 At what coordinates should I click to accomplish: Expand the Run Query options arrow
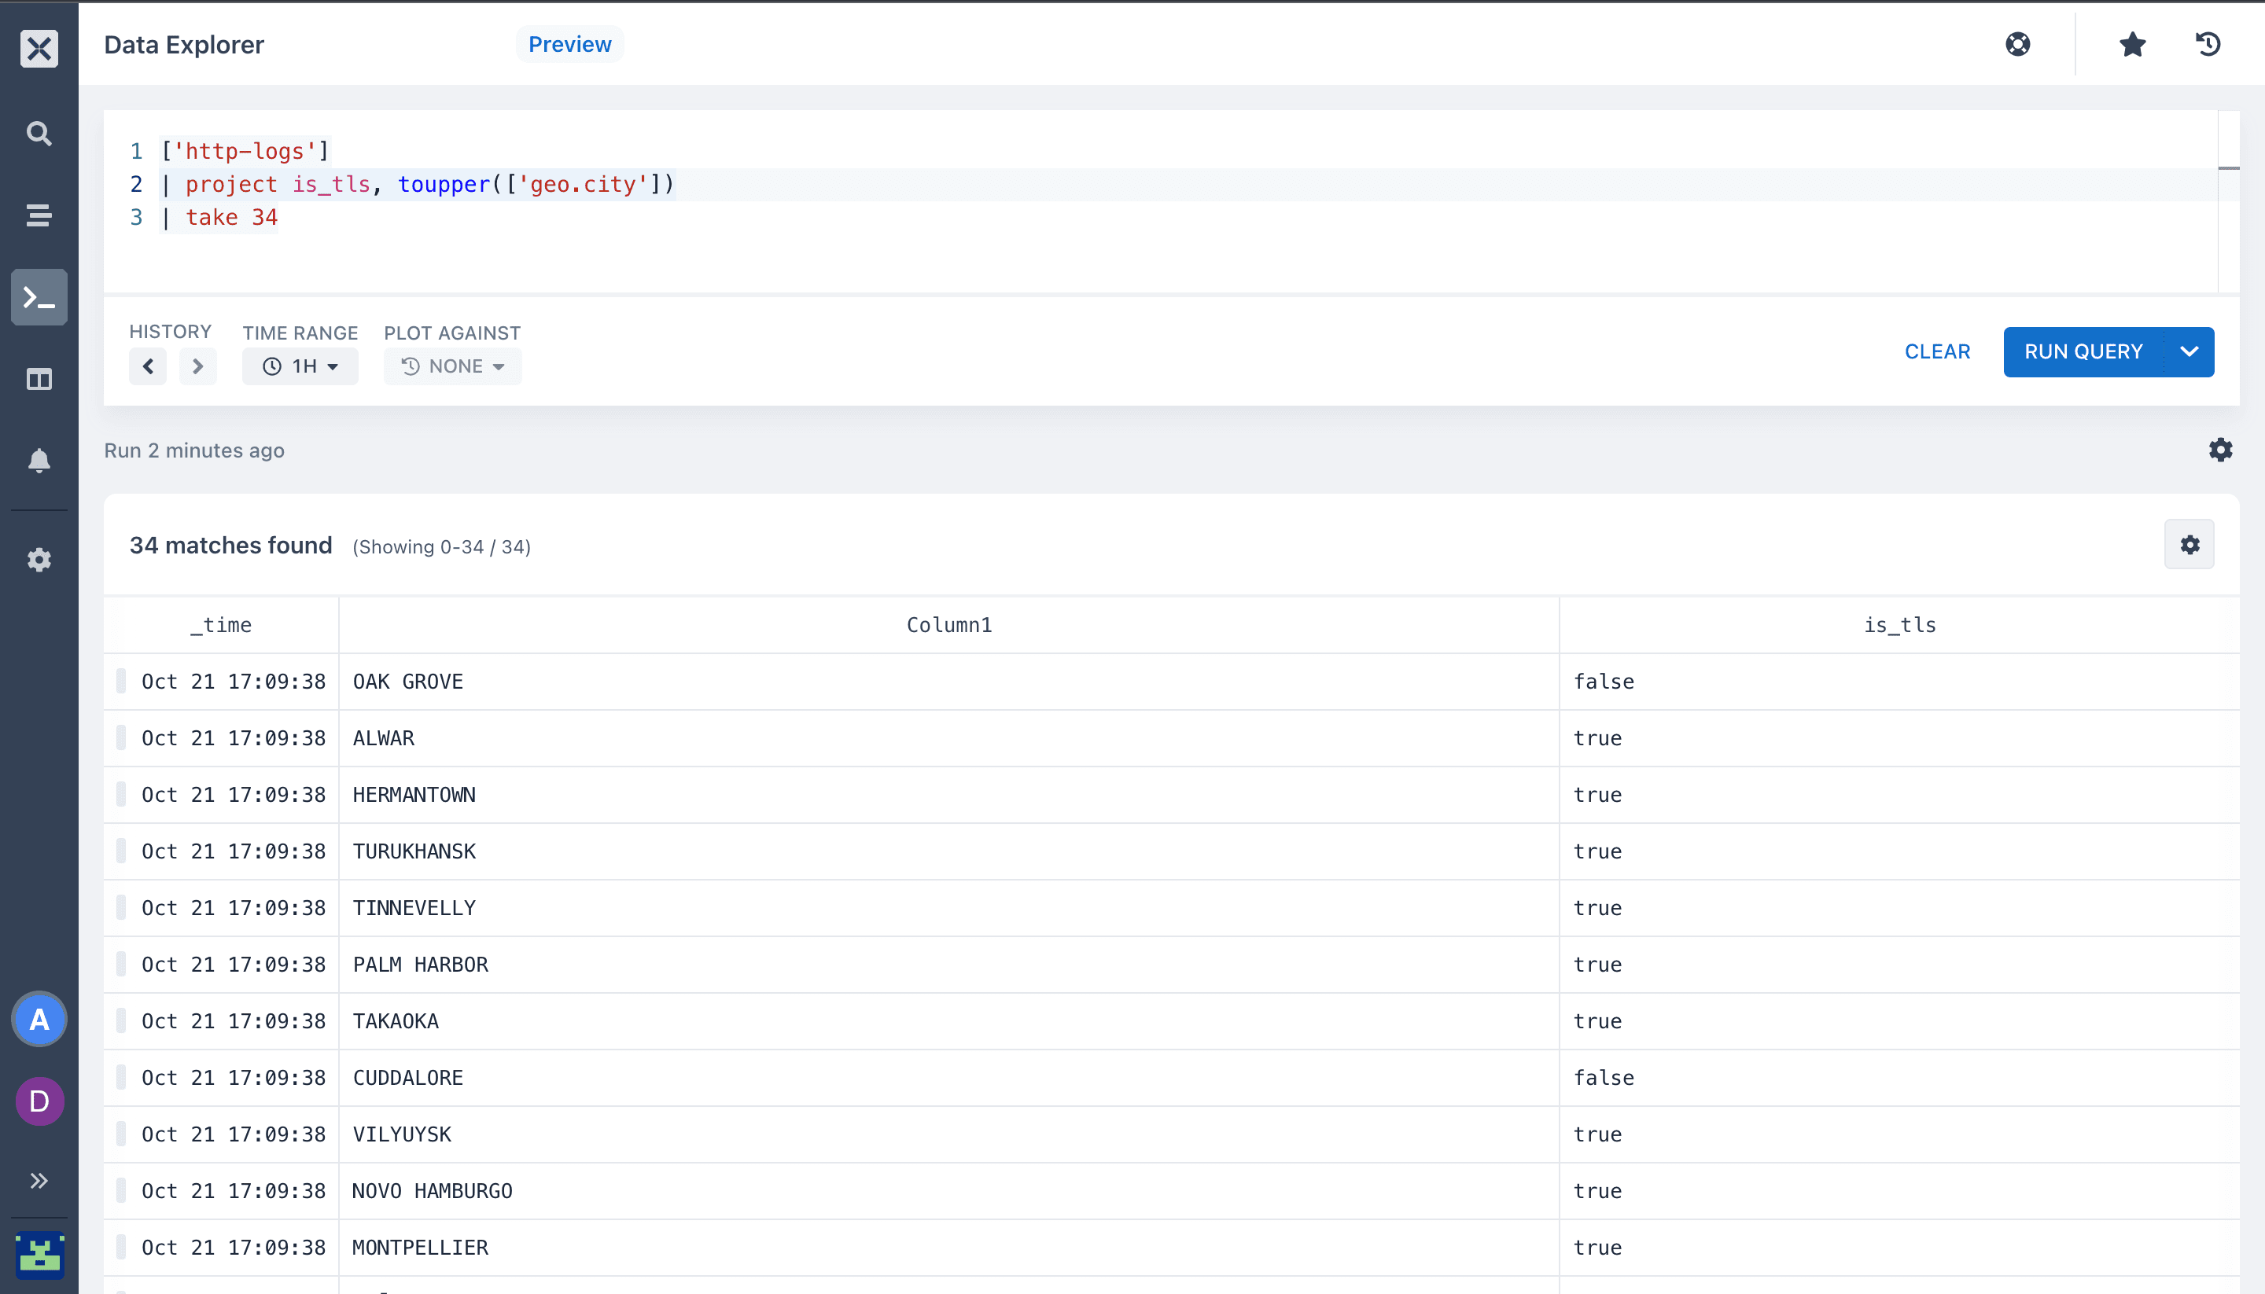(2189, 352)
